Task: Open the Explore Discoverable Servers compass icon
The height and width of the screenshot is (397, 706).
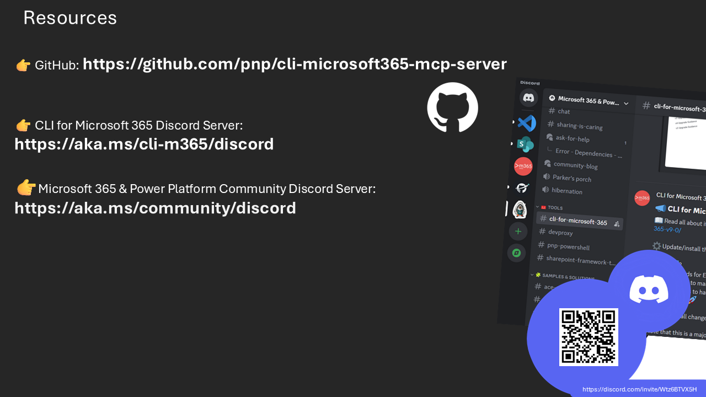Action: tap(517, 253)
